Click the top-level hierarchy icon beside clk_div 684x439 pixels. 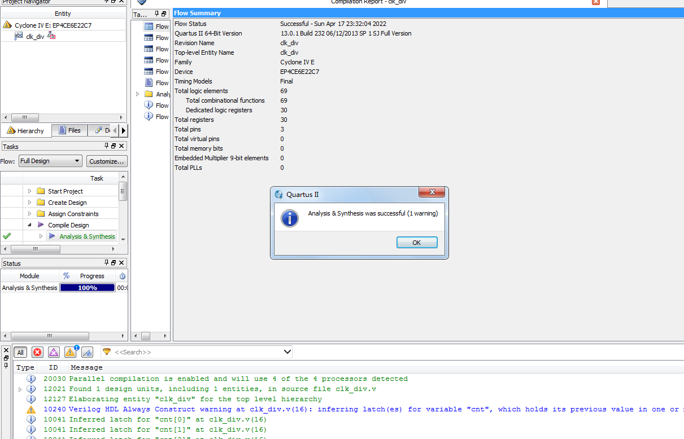pos(51,36)
